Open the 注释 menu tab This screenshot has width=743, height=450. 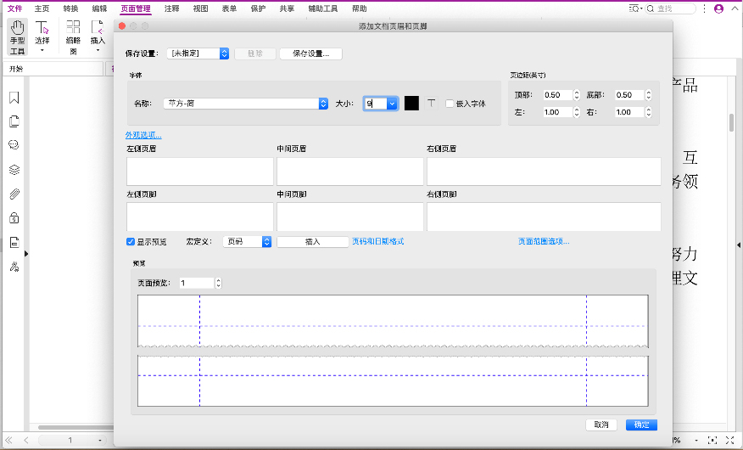tap(171, 8)
